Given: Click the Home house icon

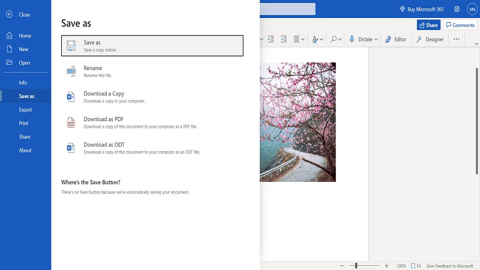Looking at the screenshot, I should point(10,35).
